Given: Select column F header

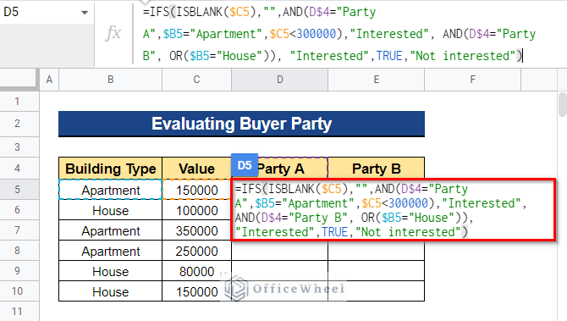Looking at the screenshot, I should [472, 80].
